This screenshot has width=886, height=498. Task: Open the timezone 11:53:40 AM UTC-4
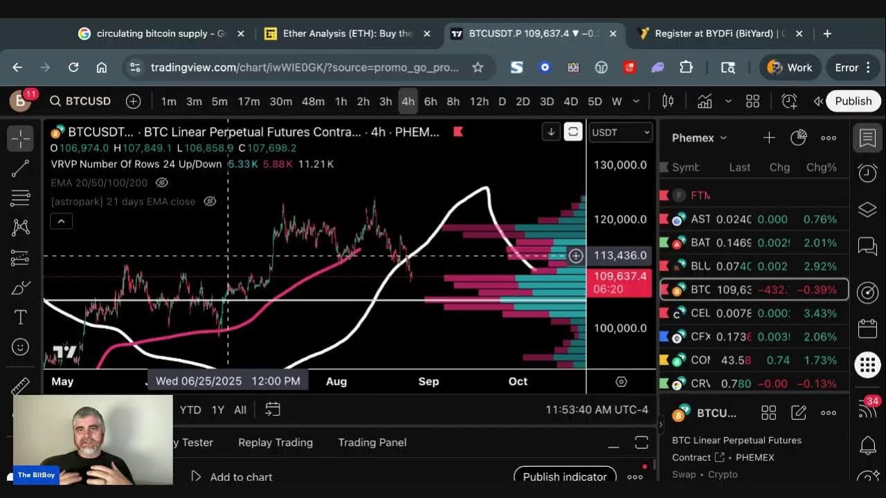[597, 409]
